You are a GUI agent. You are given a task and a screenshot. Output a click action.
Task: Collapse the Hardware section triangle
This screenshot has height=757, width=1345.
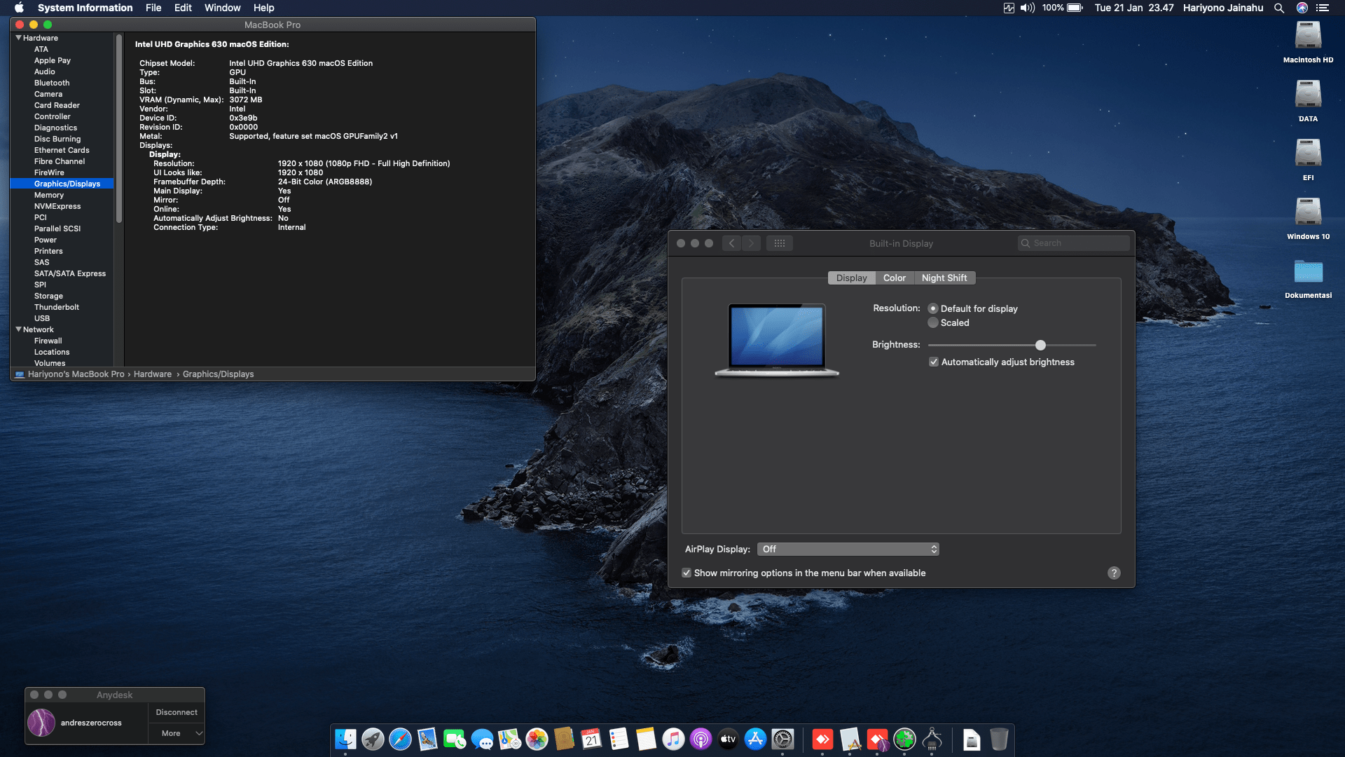[19, 38]
